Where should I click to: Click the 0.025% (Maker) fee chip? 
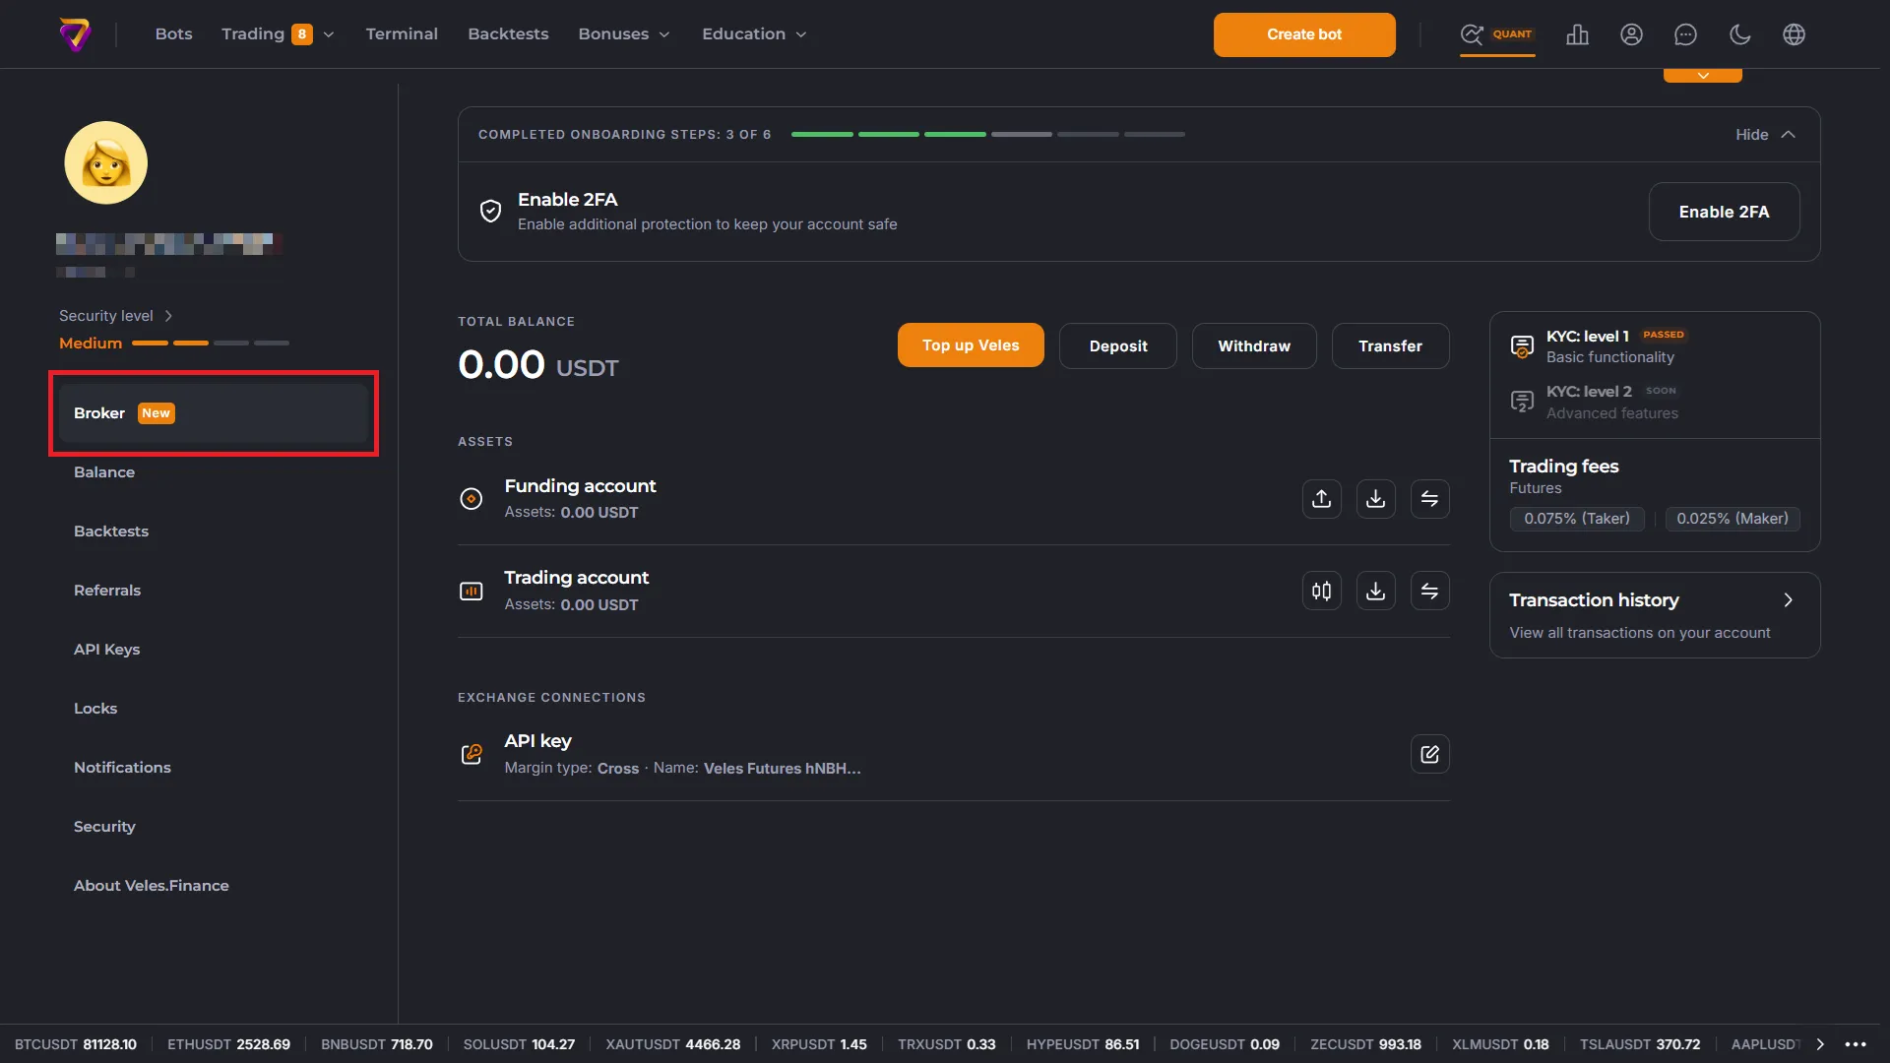(x=1732, y=519)
